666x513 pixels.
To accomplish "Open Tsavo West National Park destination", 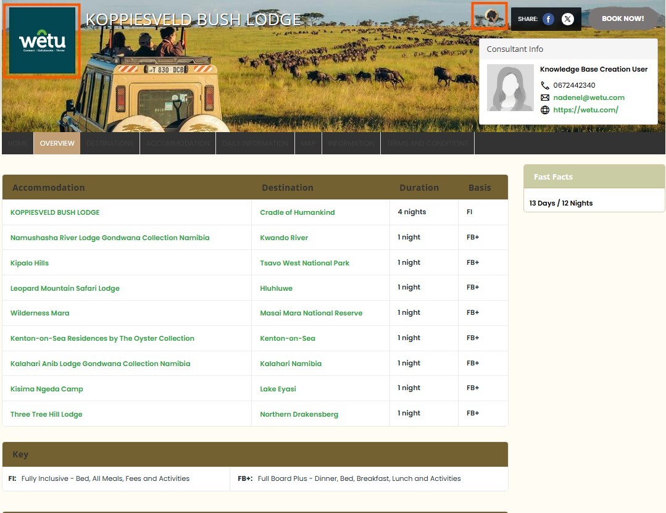I will point(304,263).
